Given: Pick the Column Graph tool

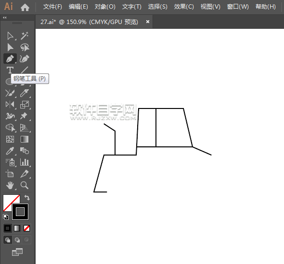Looking at the screenshot, I should point(25,162).
